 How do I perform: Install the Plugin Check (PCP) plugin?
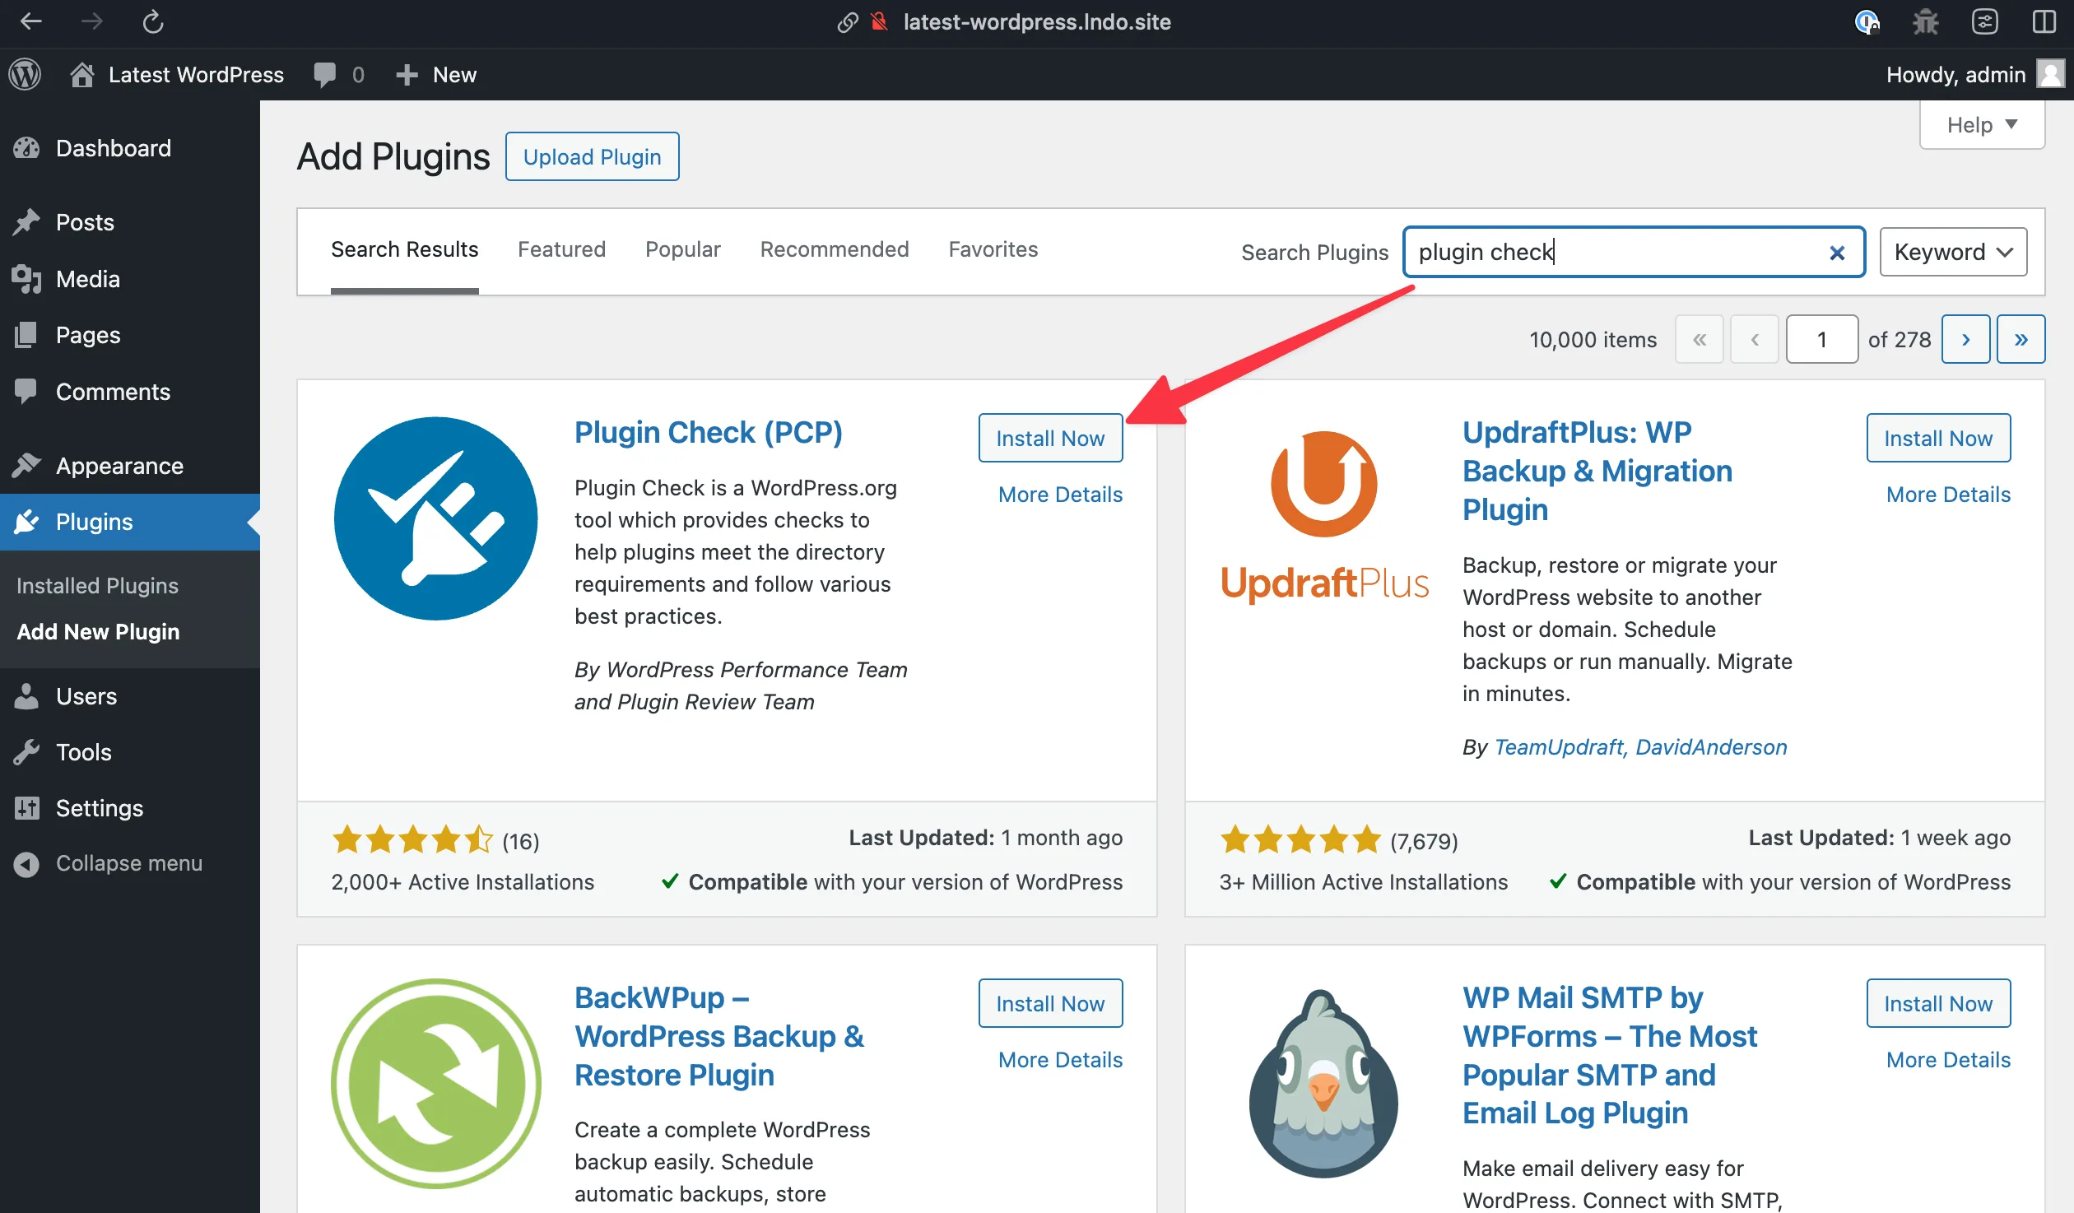coord(1049,438)
